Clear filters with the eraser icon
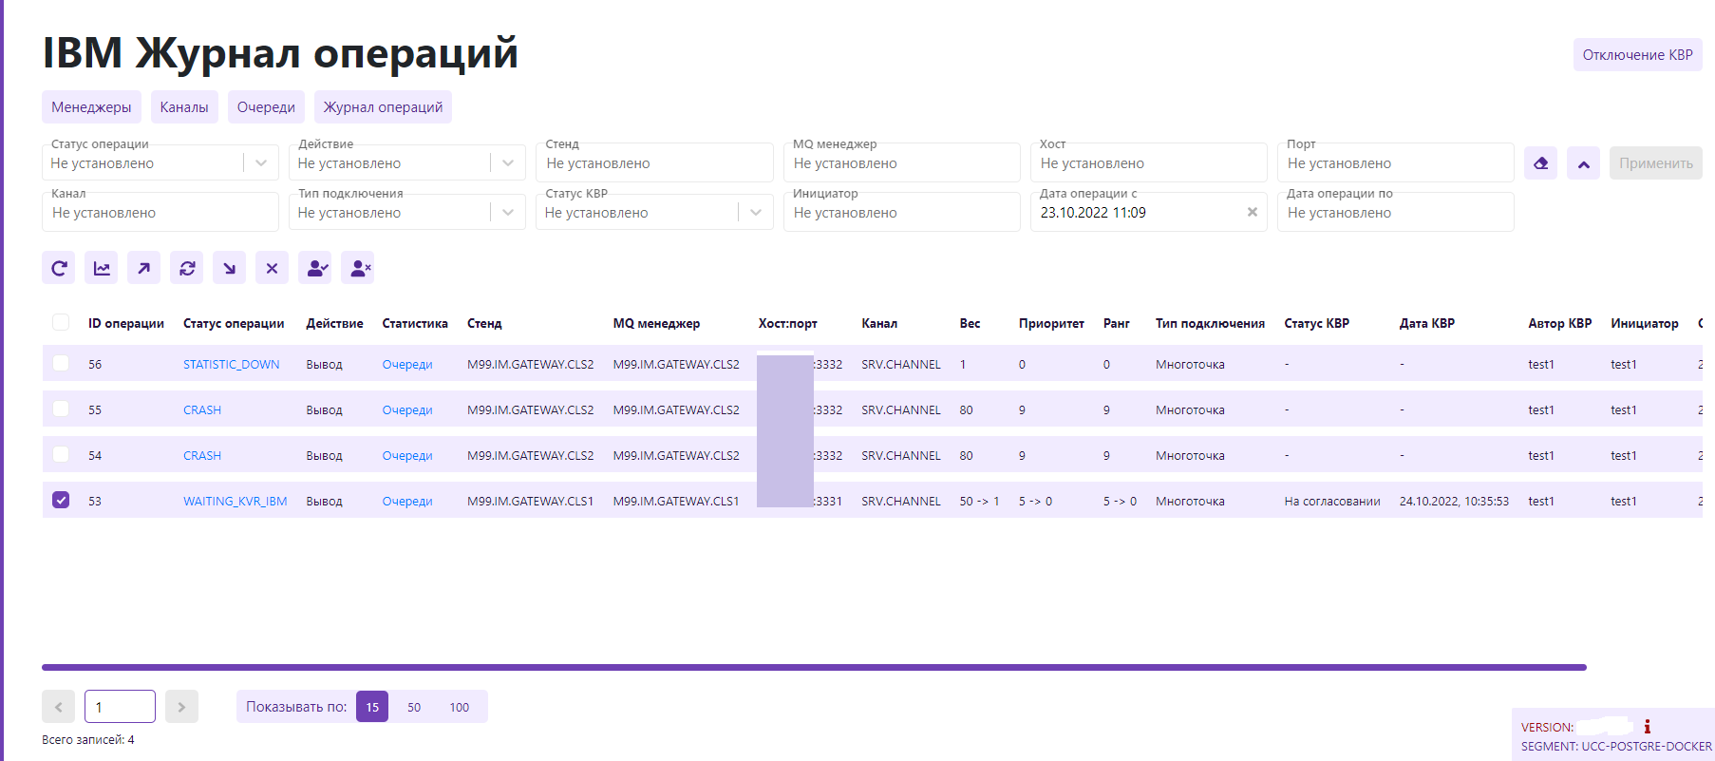This screenshot has height=761, width=1715. (1540, 163)
